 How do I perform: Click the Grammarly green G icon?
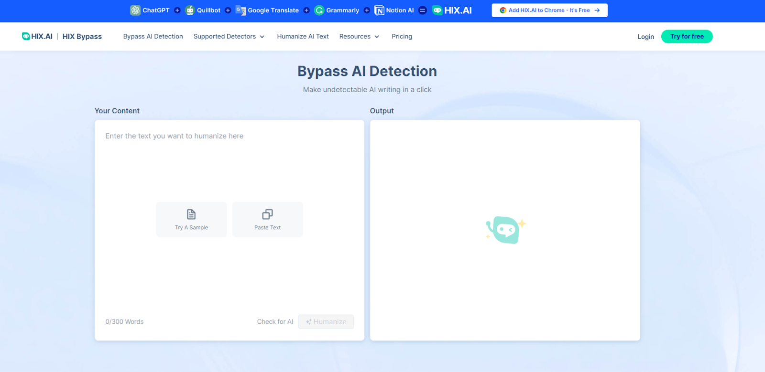tap(319, 10)
